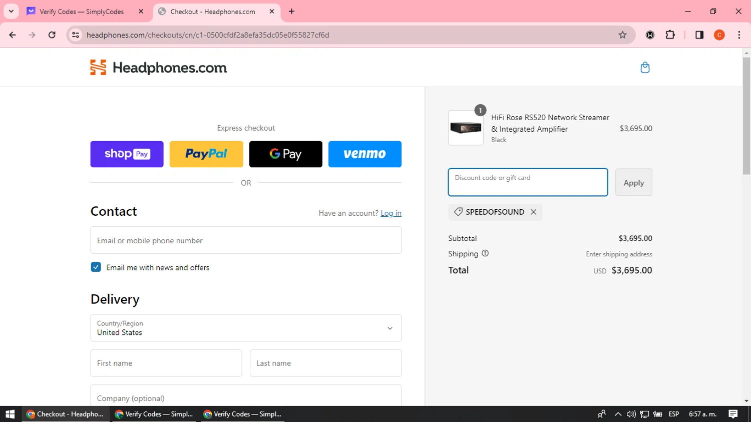Screen dimensions: 751x422
Task: Click the Apply discount button
Action: (x=634, y=183)
